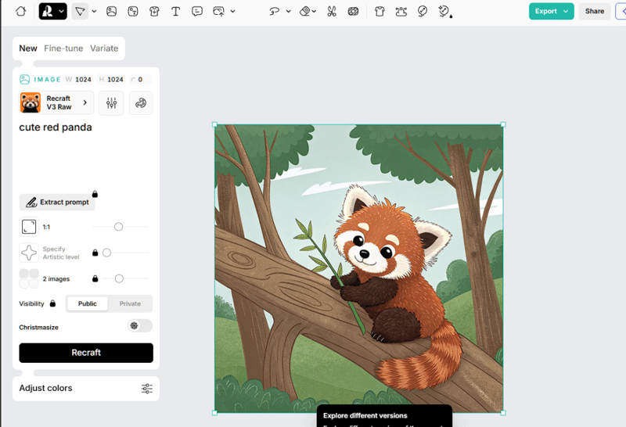
Task: Click the Share button
Action: click(x=595, y=11)
